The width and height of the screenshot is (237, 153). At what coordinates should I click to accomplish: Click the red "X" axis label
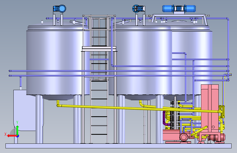(5, 134)
